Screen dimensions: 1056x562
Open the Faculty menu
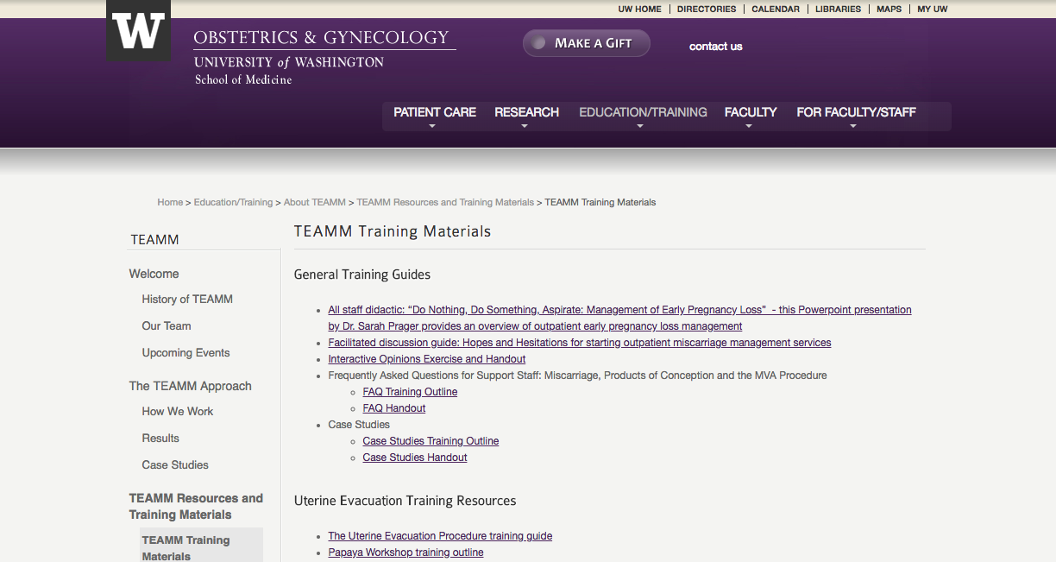[x=751, y=112]
